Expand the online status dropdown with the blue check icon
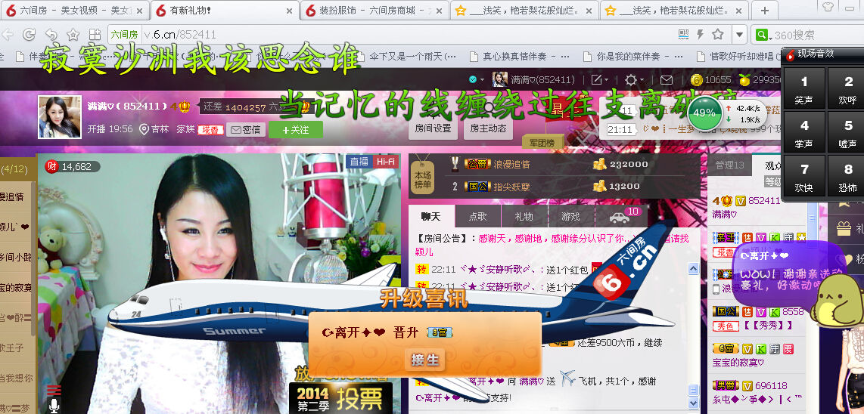 click(x=476, y=79)
